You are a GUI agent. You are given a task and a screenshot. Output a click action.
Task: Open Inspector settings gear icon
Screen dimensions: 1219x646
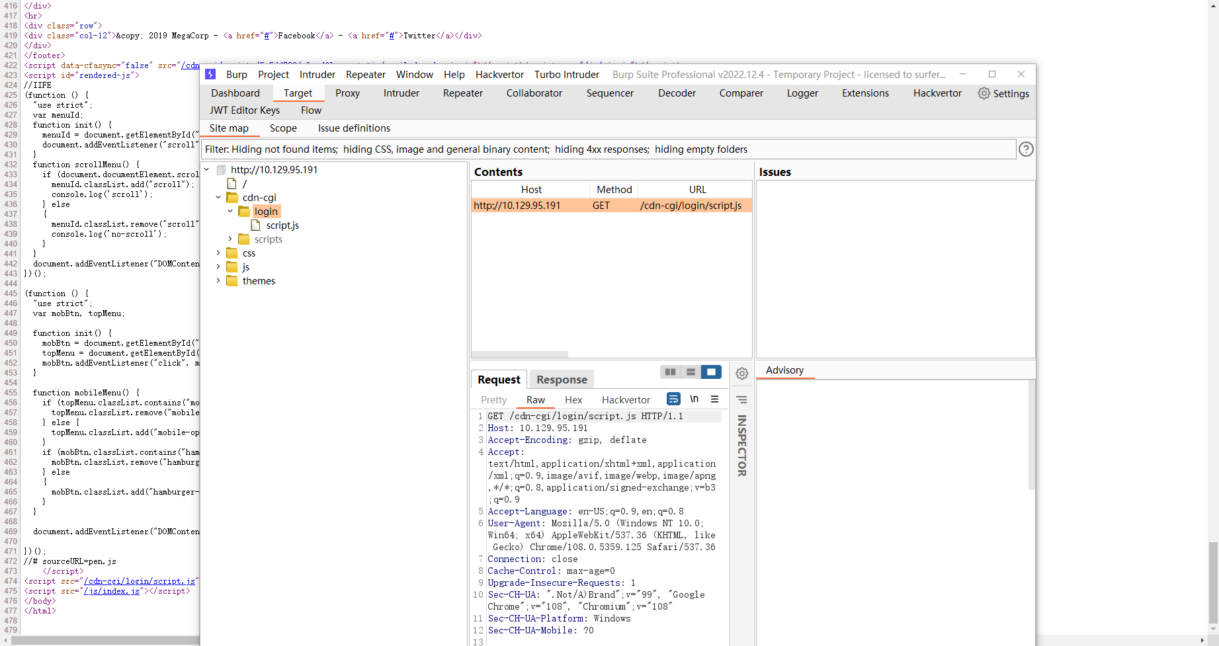click(x=742, y=374)
